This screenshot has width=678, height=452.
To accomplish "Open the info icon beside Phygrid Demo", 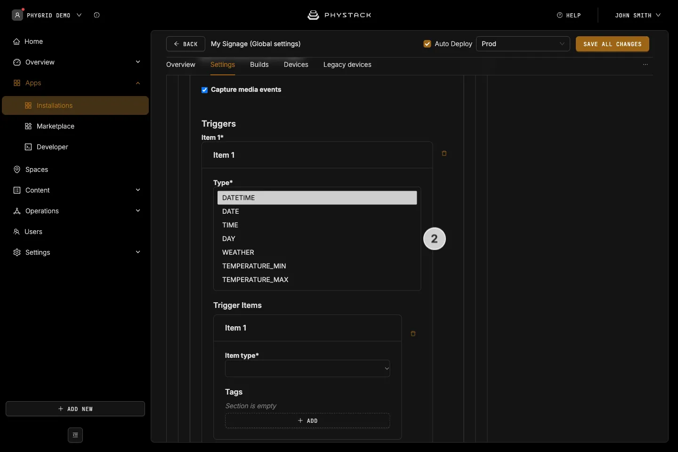I will [x=97, y=15].
